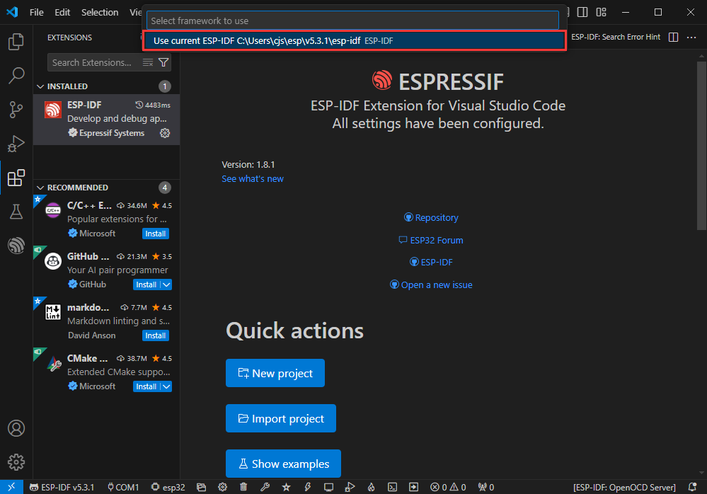707x494 pixels.
Task: Open the ESP-IDF Explorer in activity bar
Action: [x=16, y=246]
